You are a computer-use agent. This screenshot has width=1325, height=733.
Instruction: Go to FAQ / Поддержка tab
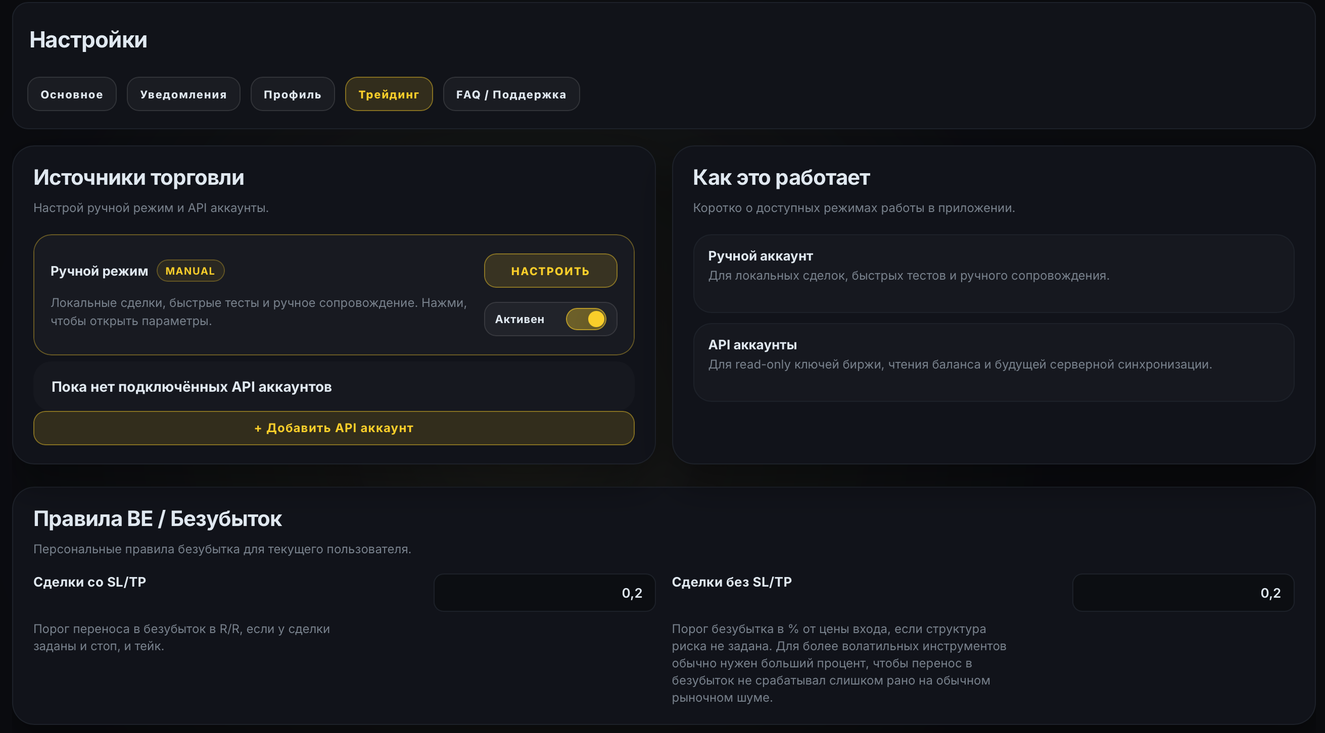click(x=511, y=94)
